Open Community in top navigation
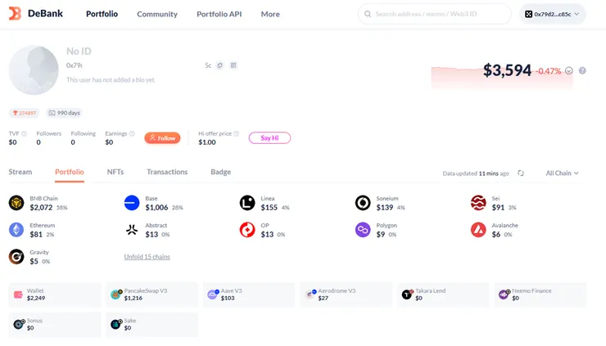606x346 pixels. (x=157, y=14)
